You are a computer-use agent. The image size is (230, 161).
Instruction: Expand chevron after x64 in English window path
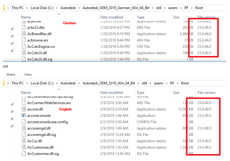pyautogui.click(x=150, y=83)
